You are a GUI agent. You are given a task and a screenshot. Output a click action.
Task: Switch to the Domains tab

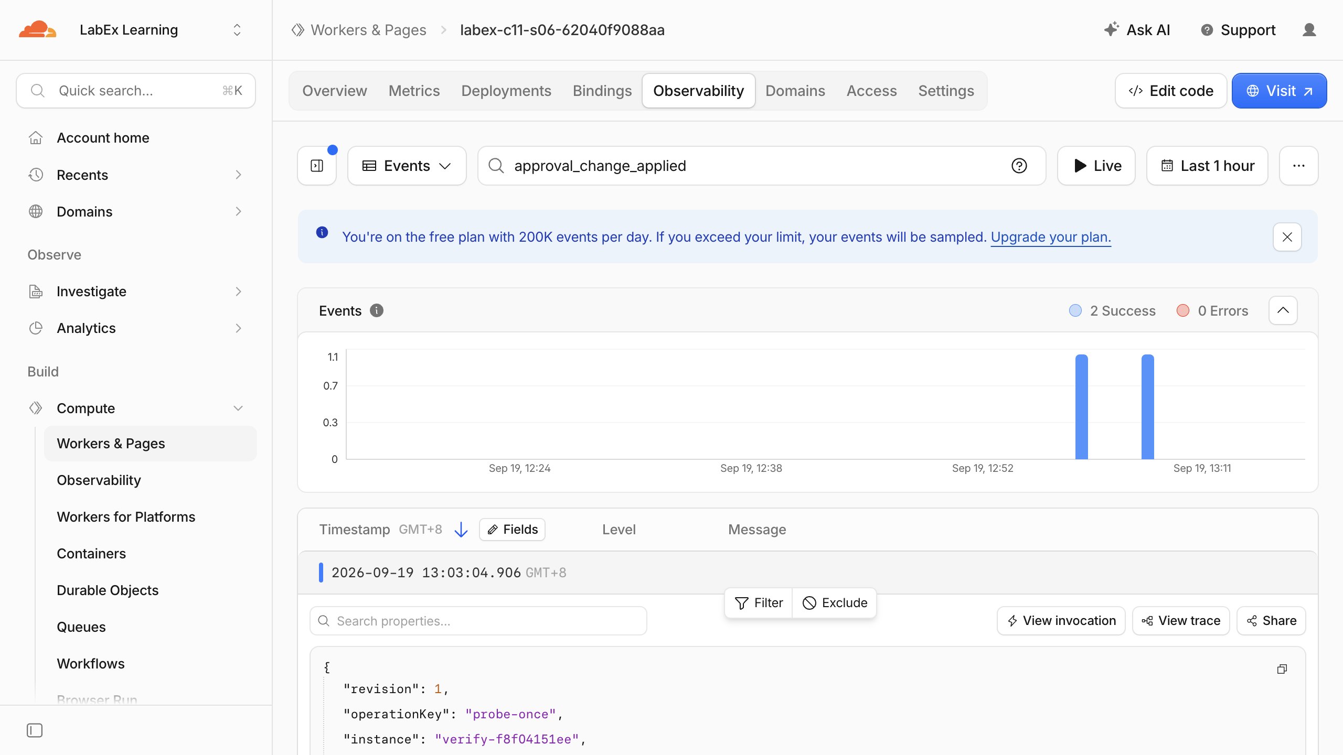[795, 91]
